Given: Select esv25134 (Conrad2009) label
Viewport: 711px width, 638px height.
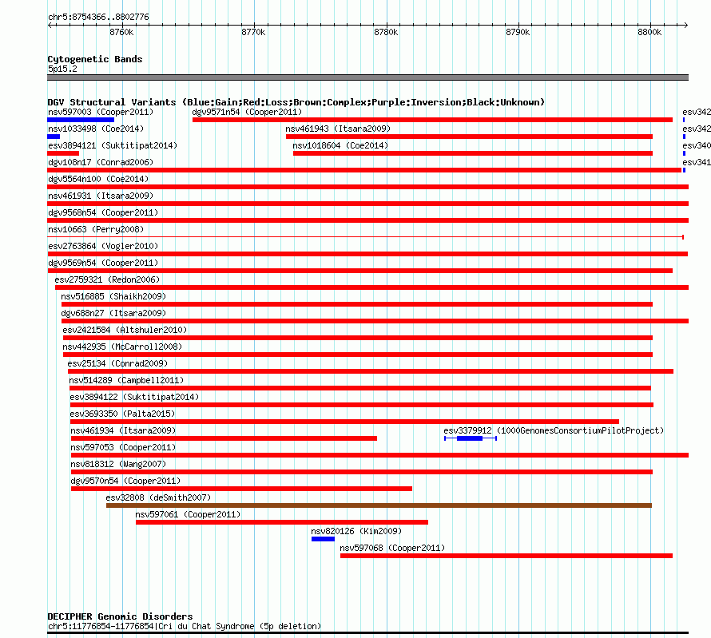Looking at the screenshot, I should (x=117, y=363).
